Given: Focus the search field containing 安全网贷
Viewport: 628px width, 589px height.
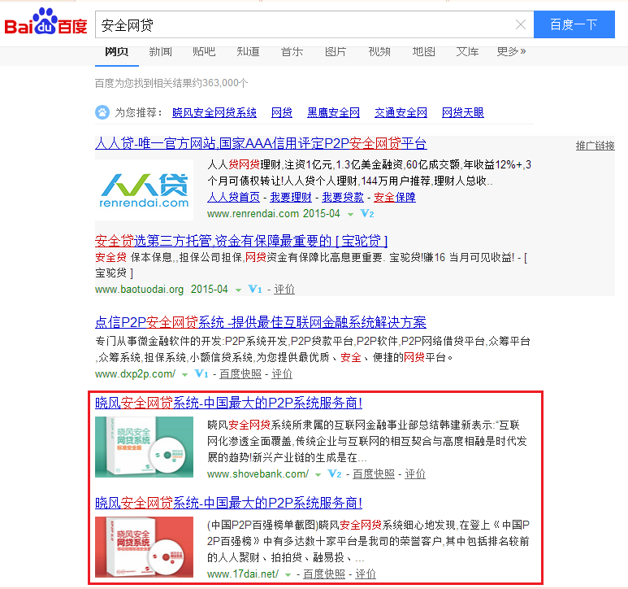Looking at the screenshot, I should pos(306,25).
